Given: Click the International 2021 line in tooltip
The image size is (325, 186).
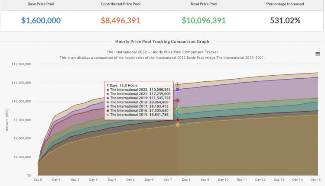Looking at the screenshot, I should pos(140,93).
